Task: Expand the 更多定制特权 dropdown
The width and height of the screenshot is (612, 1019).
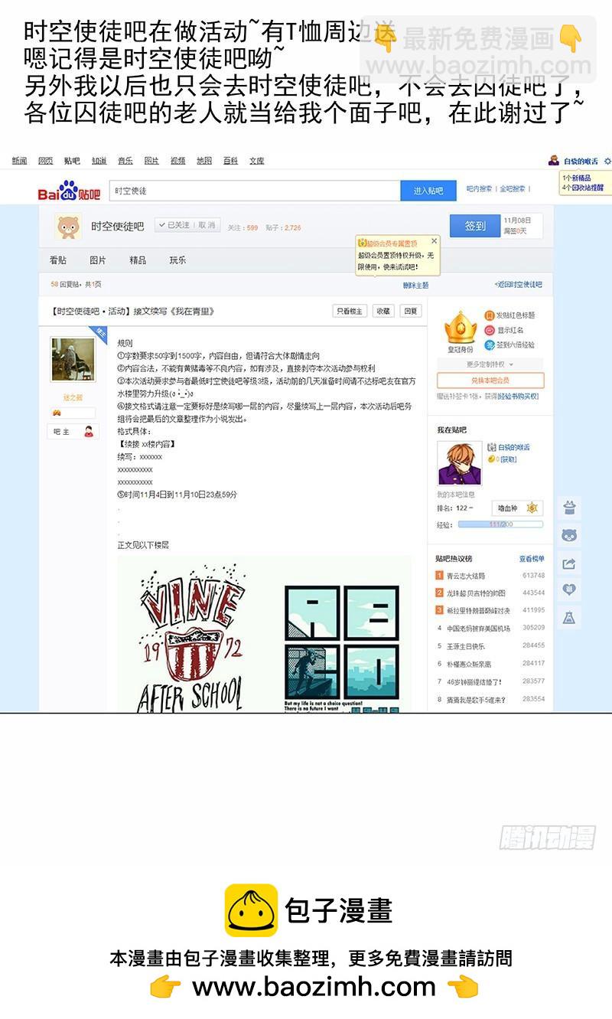Action: (x=490, y=364)
